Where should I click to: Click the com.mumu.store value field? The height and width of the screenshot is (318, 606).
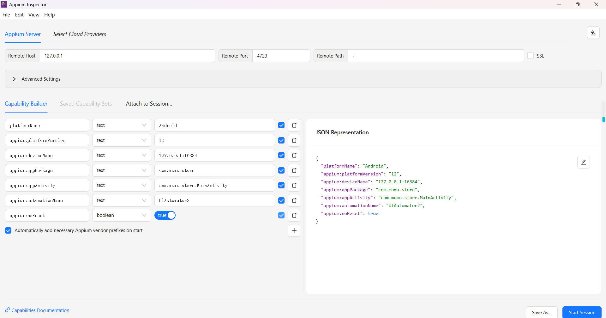pyautogui.click(x=215, y=170)
